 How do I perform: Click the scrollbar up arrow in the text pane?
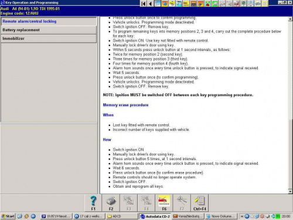(x=290, y=19)
